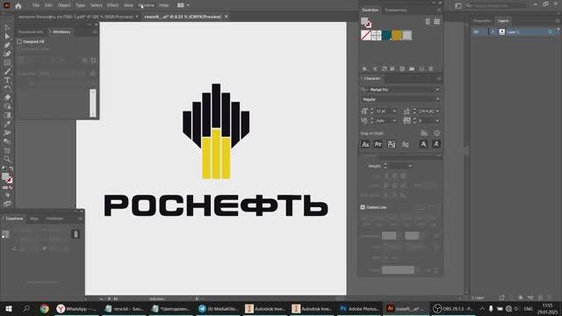562x316 pixels.
Task: Click the first Snap to Glyph baseline button
Action: point(365,144)
